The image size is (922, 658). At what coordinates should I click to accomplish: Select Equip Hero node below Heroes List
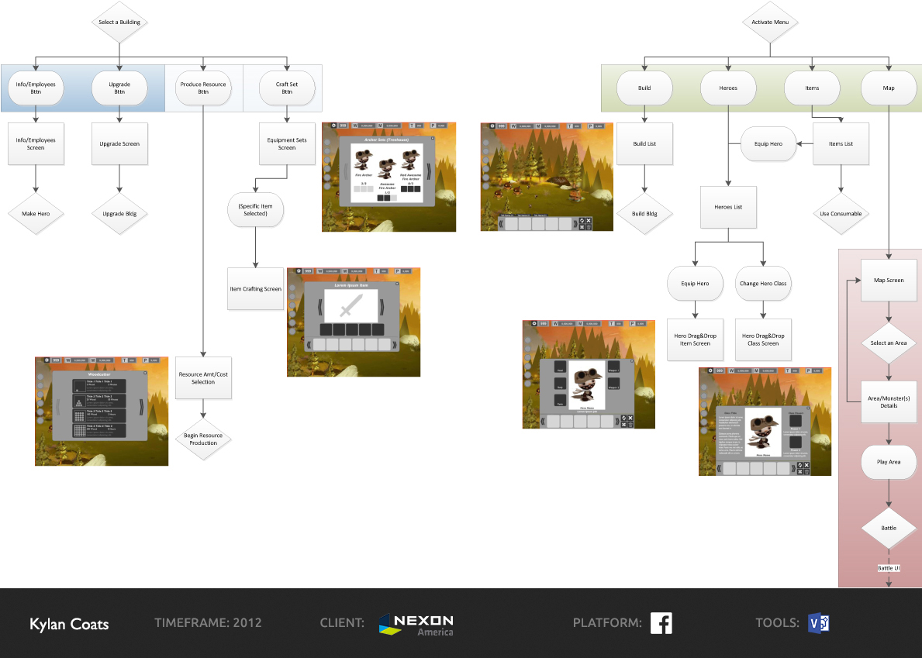click(x=695, y=283)
